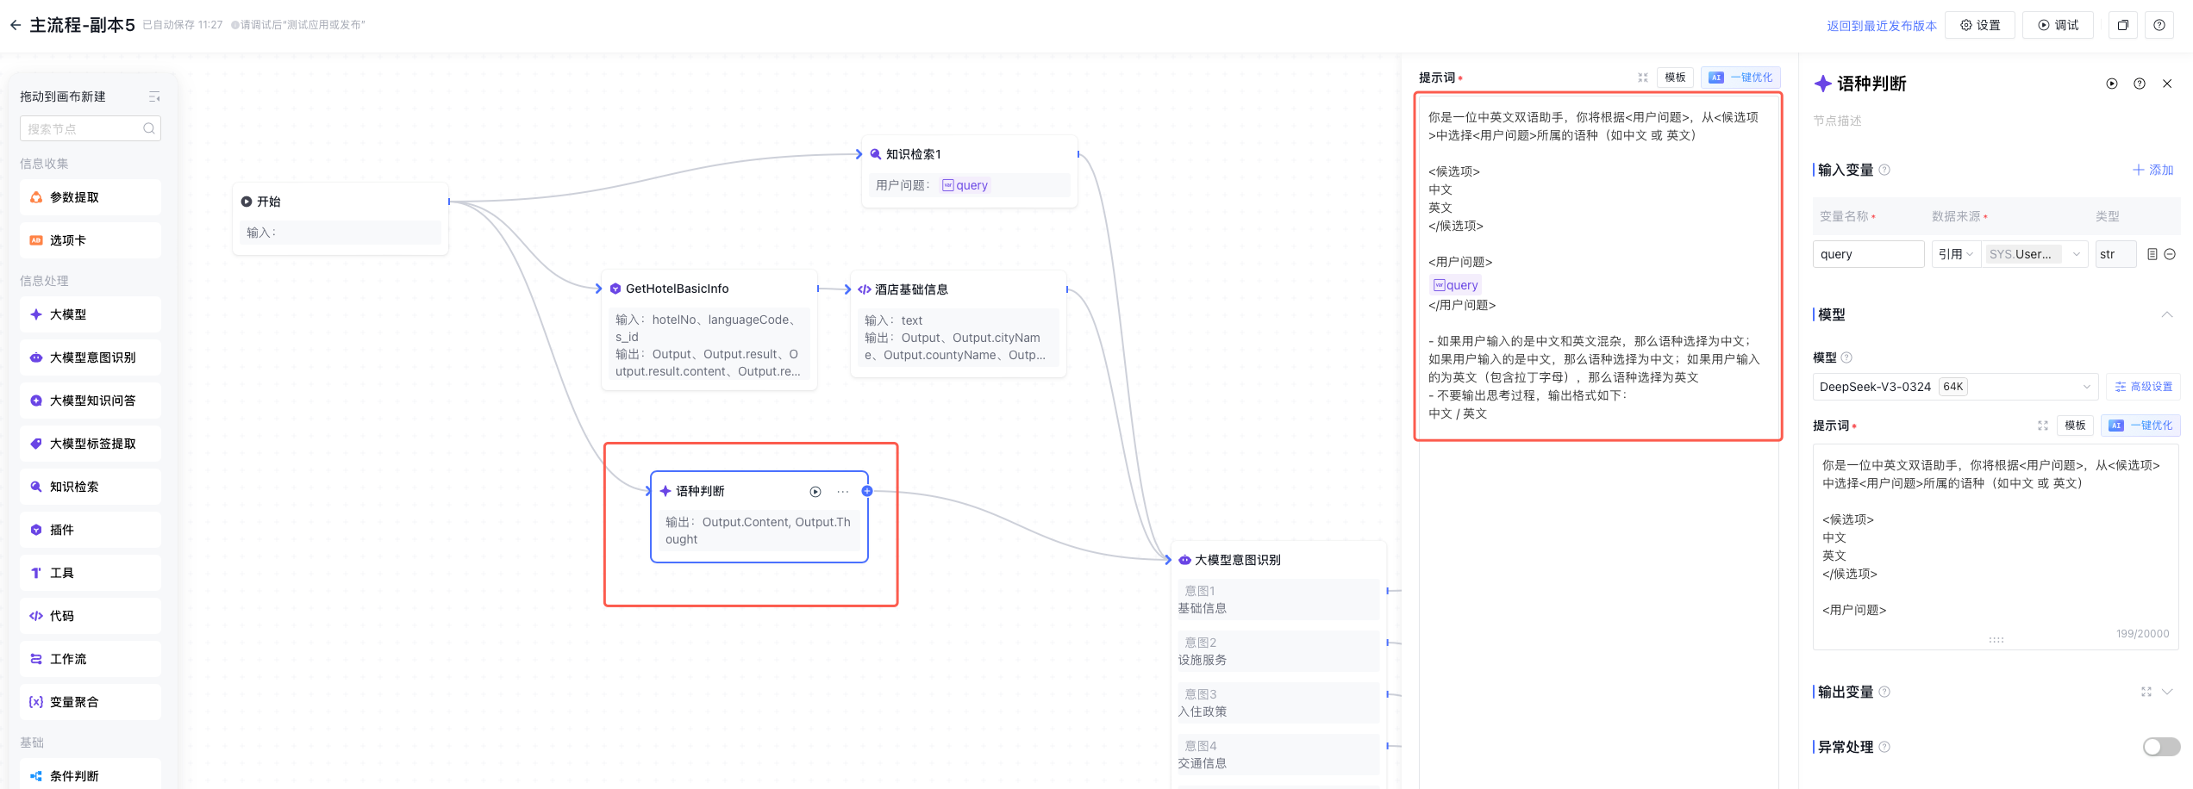Expand the prompt editor in the right panel

tap(2042, 426)
